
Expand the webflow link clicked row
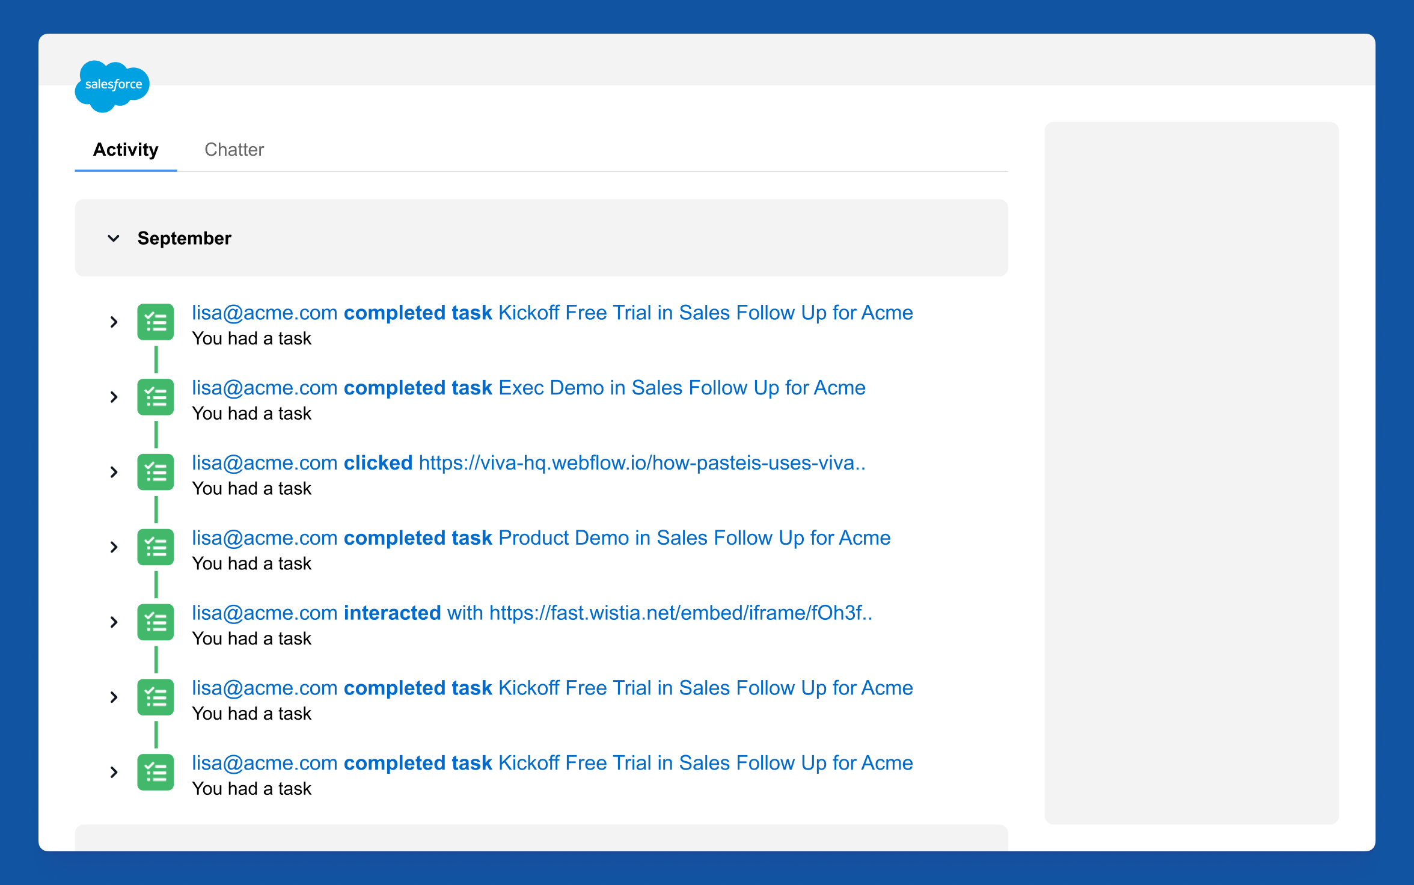(114, 473)
